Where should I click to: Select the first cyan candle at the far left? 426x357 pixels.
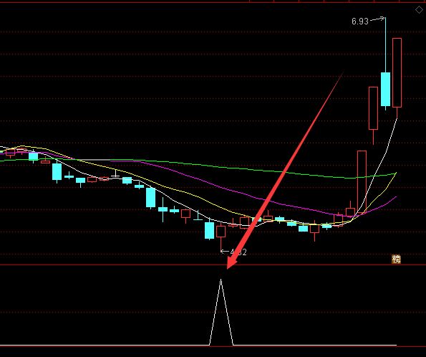pyautogui.click(x=33, y=156)
